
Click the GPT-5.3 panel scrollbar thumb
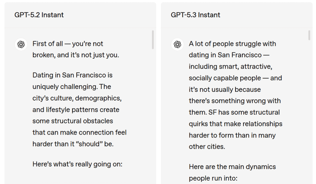(309, 35)
